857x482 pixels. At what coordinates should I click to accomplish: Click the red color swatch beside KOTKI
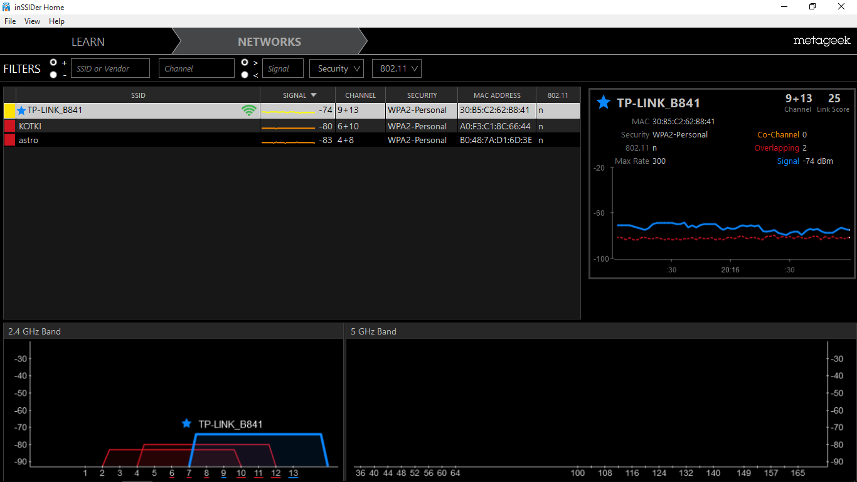point(9,126)
